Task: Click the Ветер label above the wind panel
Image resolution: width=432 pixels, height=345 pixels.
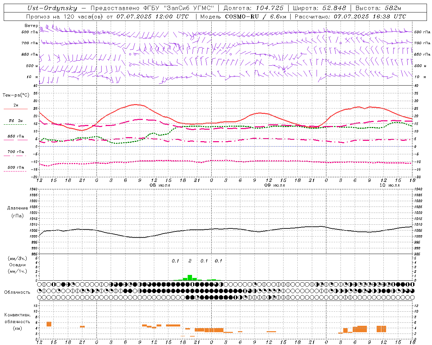Action: 31,26
